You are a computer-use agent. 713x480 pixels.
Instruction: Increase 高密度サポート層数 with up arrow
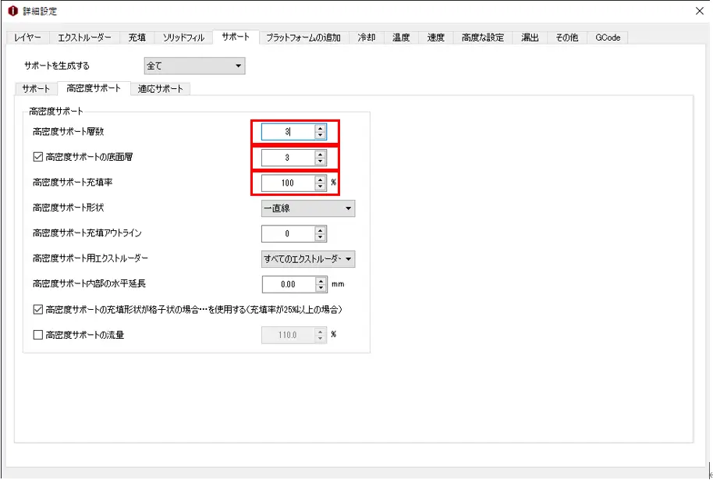(x=320, y=129)
